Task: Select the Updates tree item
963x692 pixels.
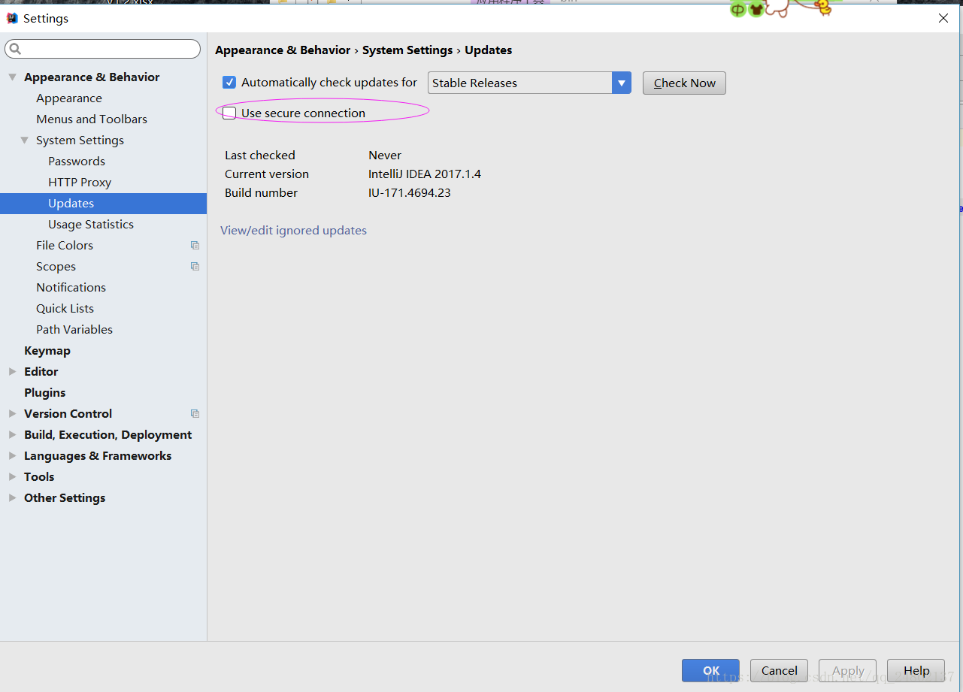Action: pos(103,204)
